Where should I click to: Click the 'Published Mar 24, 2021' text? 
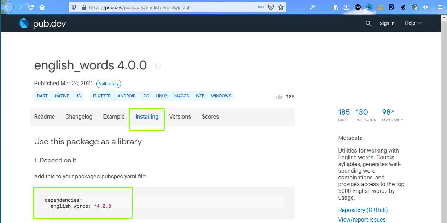[x=64, y=84]
